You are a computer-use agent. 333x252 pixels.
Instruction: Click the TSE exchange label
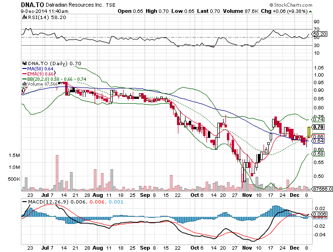[111, 5]
